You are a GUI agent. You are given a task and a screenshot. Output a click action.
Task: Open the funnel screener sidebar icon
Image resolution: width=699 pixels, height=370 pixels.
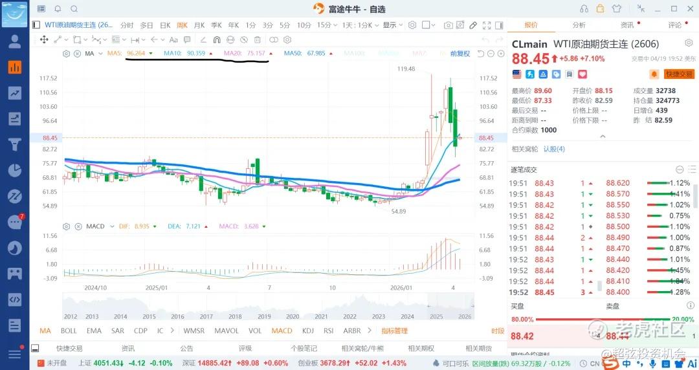[15, 144]
